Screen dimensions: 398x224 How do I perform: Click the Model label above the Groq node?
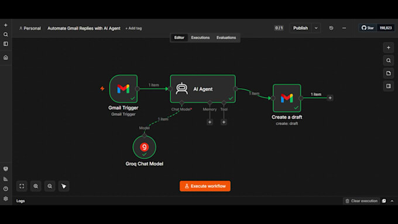point(144,128)
